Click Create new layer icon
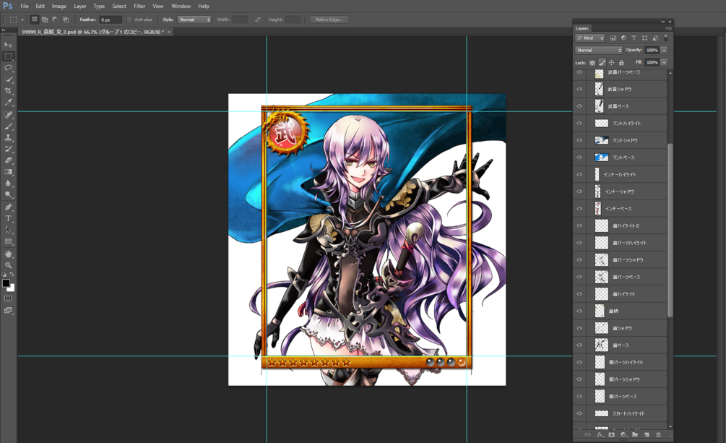Viewport: 726px width, 443px height. coord(647,434)
